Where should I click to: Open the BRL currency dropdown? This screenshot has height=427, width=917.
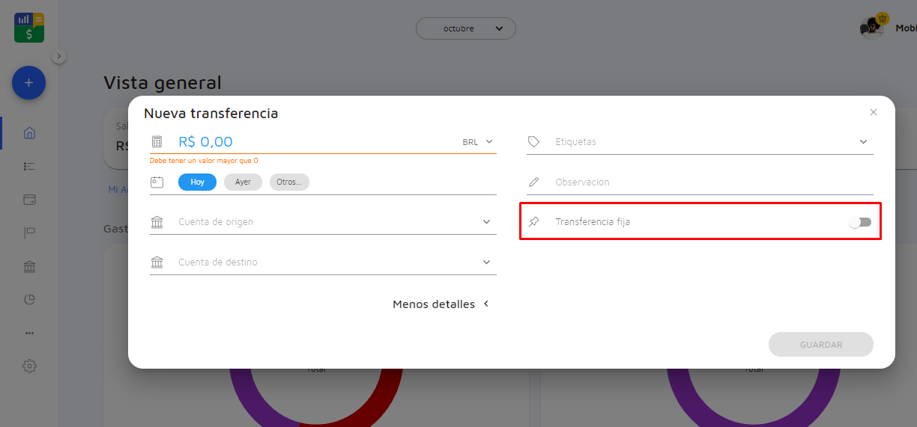tap(478, 141)
